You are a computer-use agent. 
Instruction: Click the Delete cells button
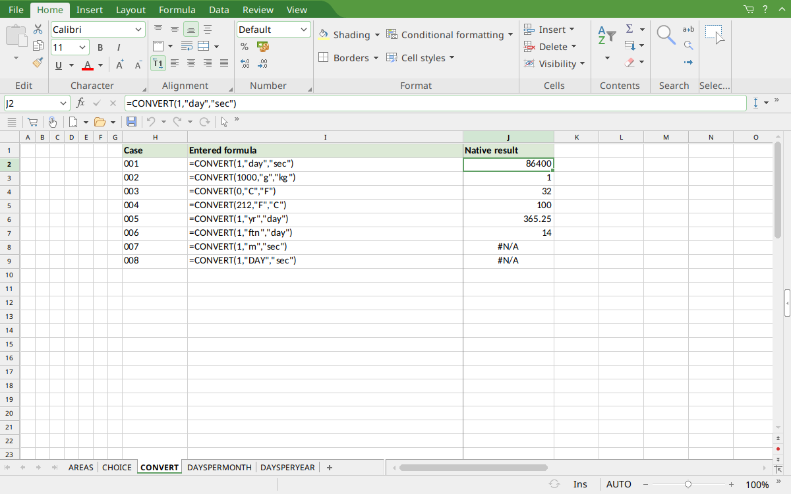[550, 47]
